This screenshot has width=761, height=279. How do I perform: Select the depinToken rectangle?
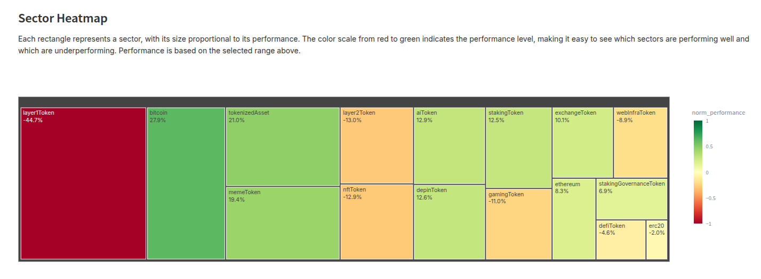pyautogui.click(x=449, y=222)
